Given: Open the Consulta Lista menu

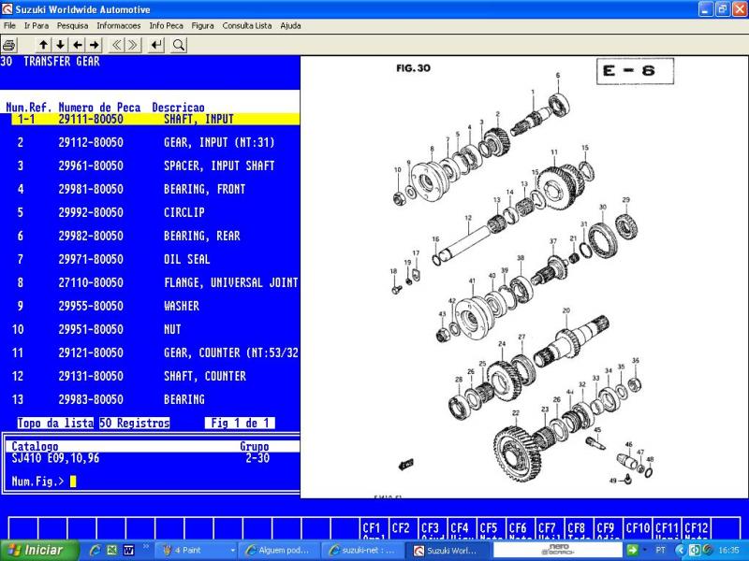Looking at the screenshot, I should click(246, 25).
